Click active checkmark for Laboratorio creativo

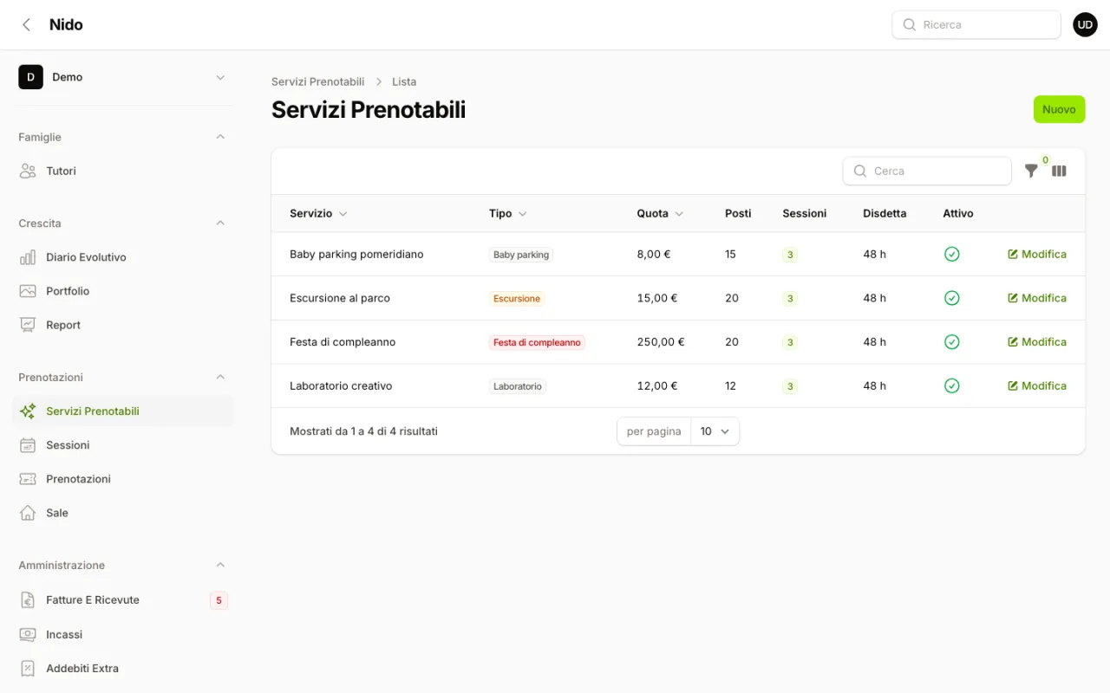pyautogui.click(x=951, y=385)
